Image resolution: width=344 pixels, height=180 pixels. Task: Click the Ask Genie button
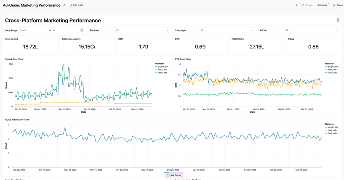tap(174, 175)
